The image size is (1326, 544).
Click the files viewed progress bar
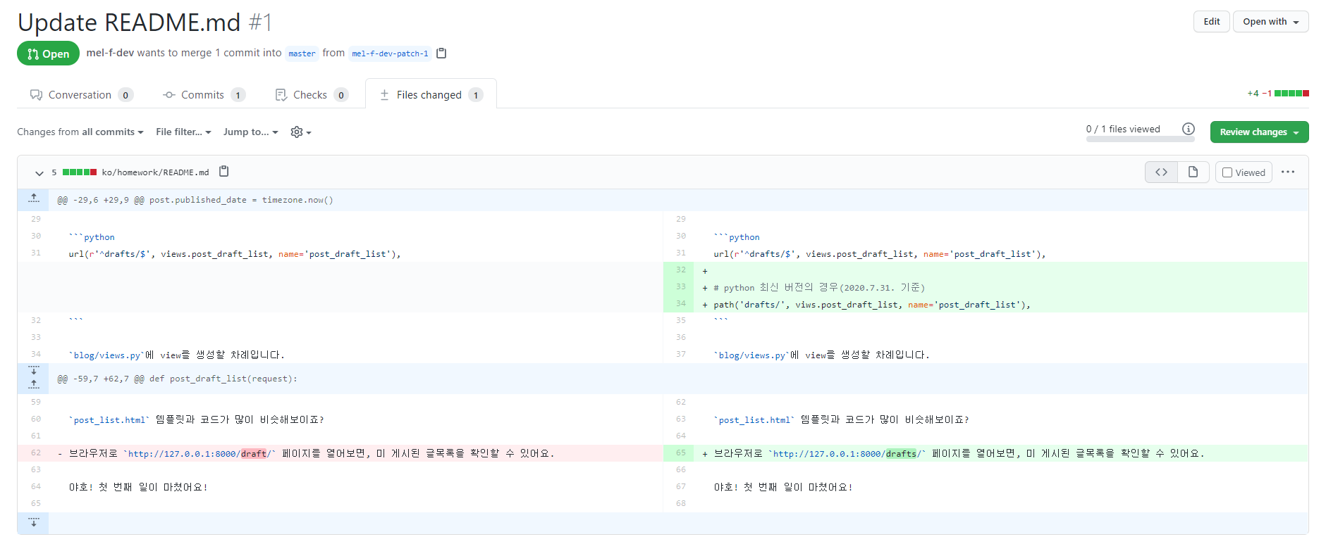[x=1140, y=139]
